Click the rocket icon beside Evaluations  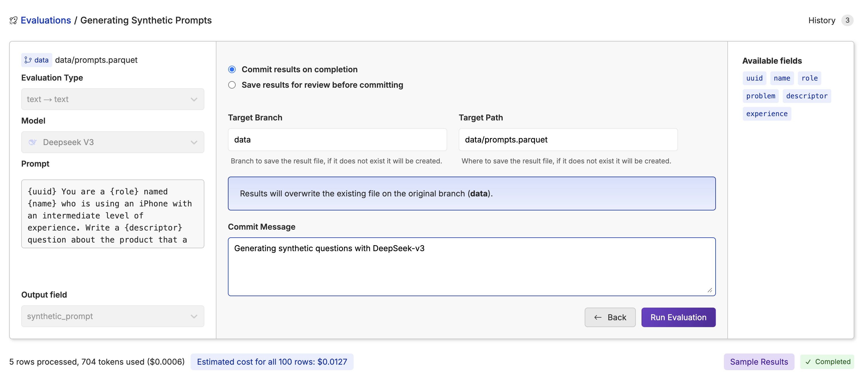point(13,20)
